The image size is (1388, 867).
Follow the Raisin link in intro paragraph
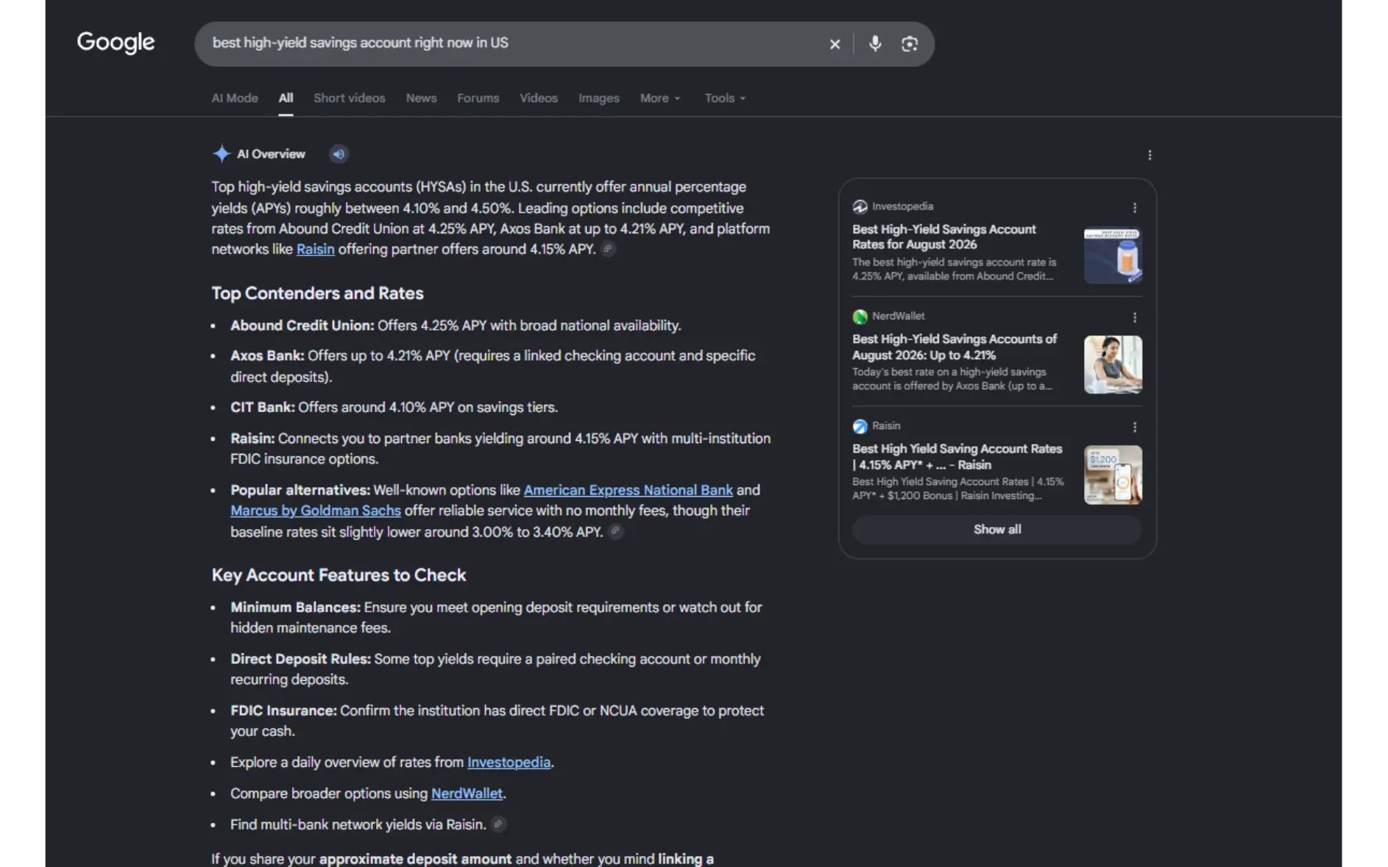315,250
